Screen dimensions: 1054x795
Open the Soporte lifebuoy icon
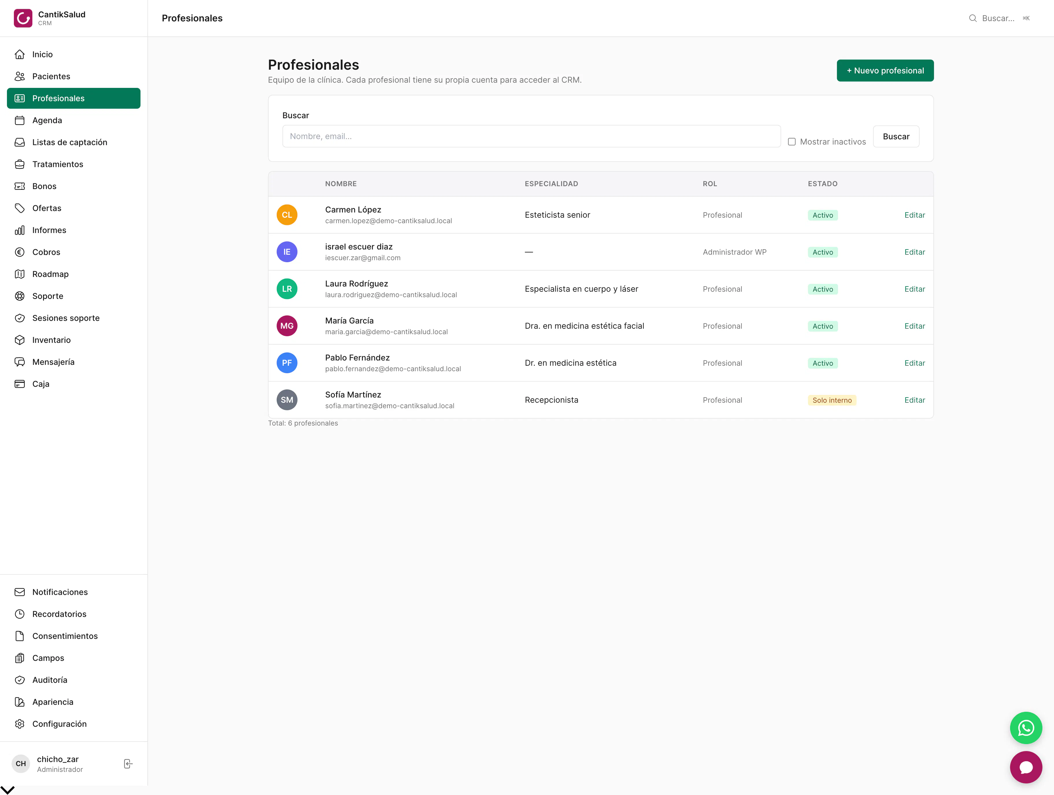(x=20, y=296)
